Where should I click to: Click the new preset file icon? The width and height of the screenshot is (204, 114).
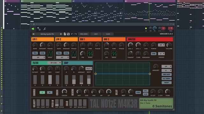point(65,34)
